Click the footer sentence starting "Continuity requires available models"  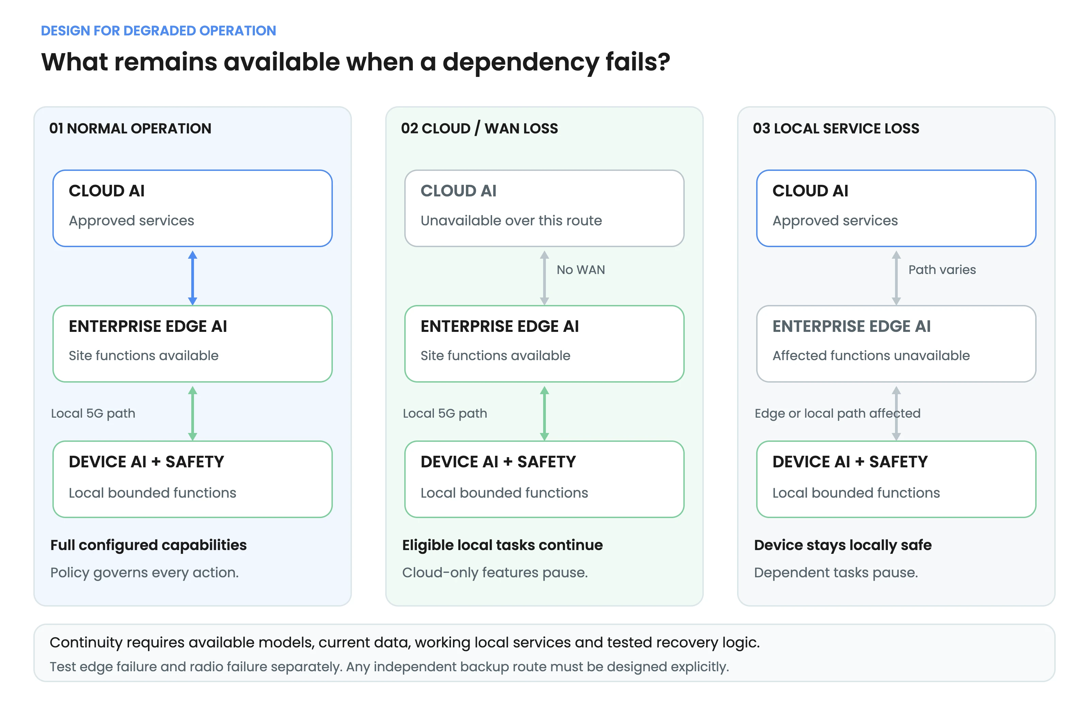tap(405, 643)
